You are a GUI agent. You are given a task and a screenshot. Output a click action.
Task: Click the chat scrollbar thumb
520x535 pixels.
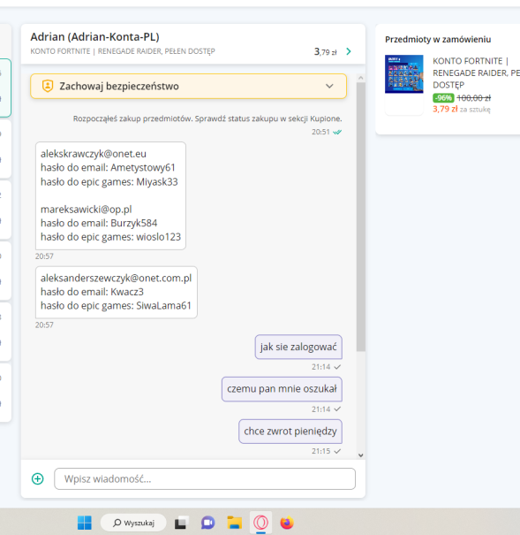[360, 217]
